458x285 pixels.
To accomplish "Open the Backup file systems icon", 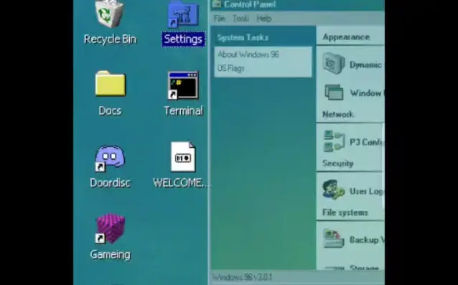I will pos(334,238).
